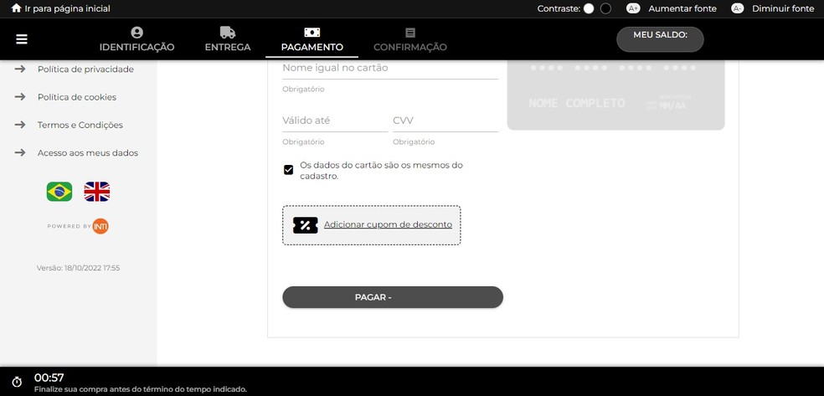Click the discount coupon ticket icon

[x=305, y=225]
